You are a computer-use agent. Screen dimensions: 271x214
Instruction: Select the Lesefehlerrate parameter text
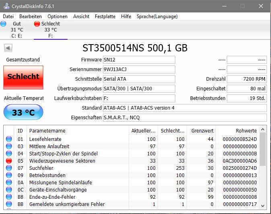[x=45, y=139]
